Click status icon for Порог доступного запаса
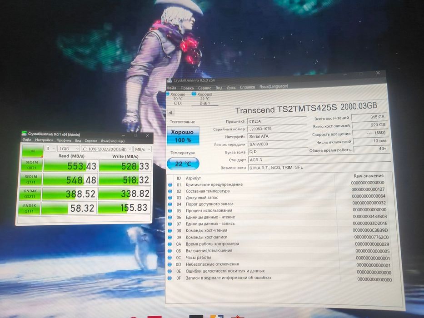The image size is (424, 318). 170,204
